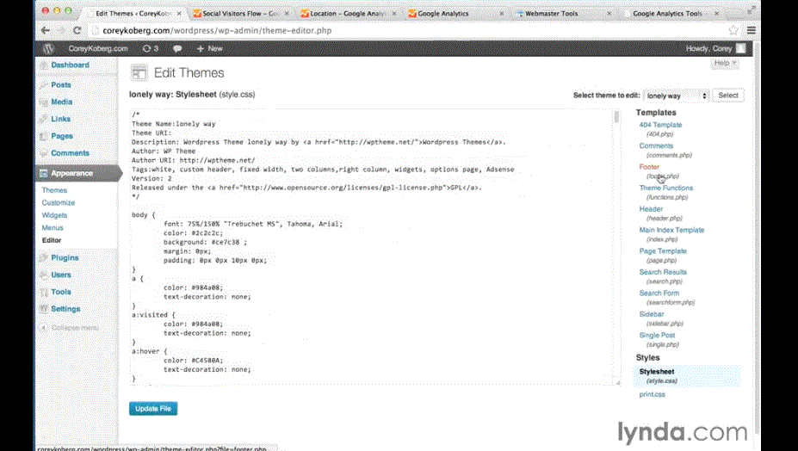Select Editor submenu item
The image size is (798, 451).
point(52,240)
